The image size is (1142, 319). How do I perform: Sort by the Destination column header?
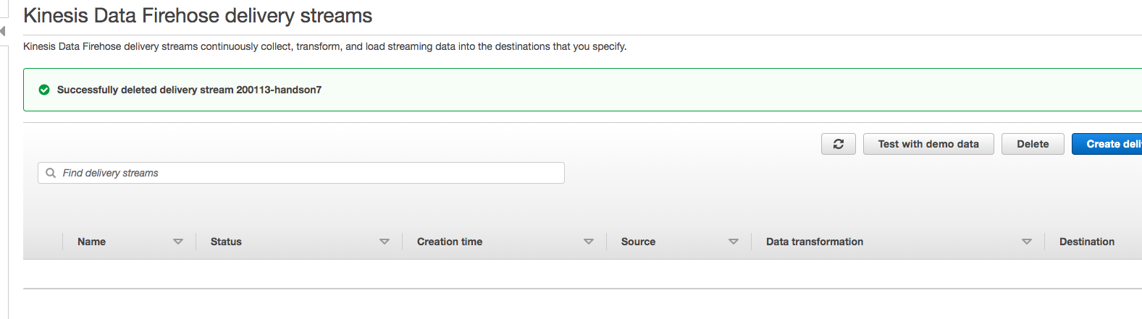(1087, 242)
